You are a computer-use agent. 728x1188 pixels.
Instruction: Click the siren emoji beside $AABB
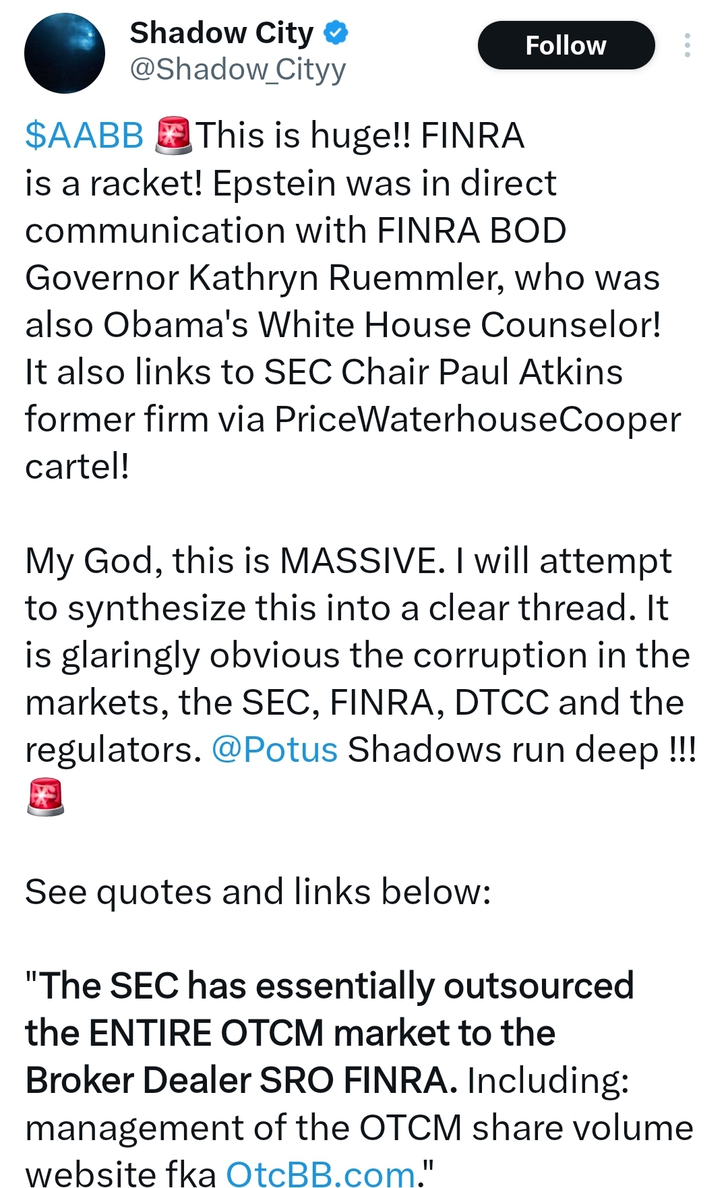pos(173,135)
